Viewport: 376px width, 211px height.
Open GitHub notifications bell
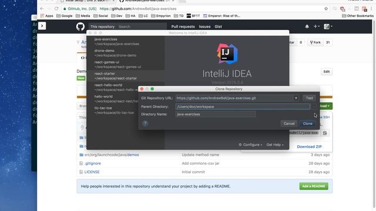(x=307, y=26)
